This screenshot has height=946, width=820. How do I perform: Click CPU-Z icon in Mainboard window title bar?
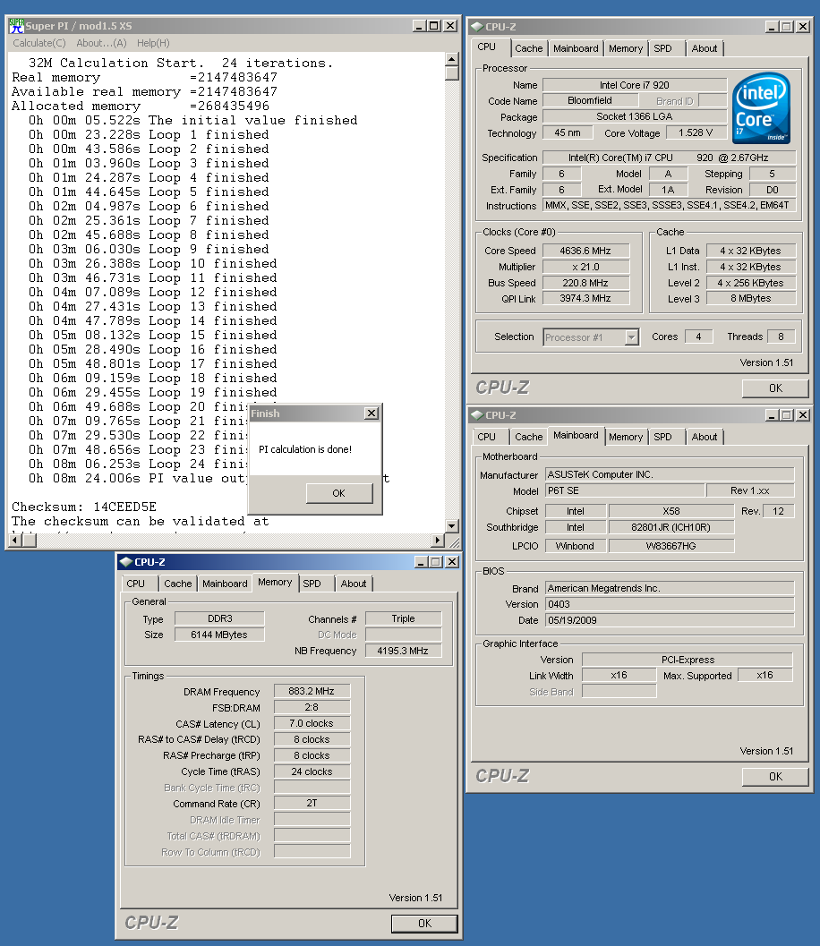coord(476,415)
